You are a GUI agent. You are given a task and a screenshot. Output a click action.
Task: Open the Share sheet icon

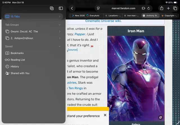point(162,8)
